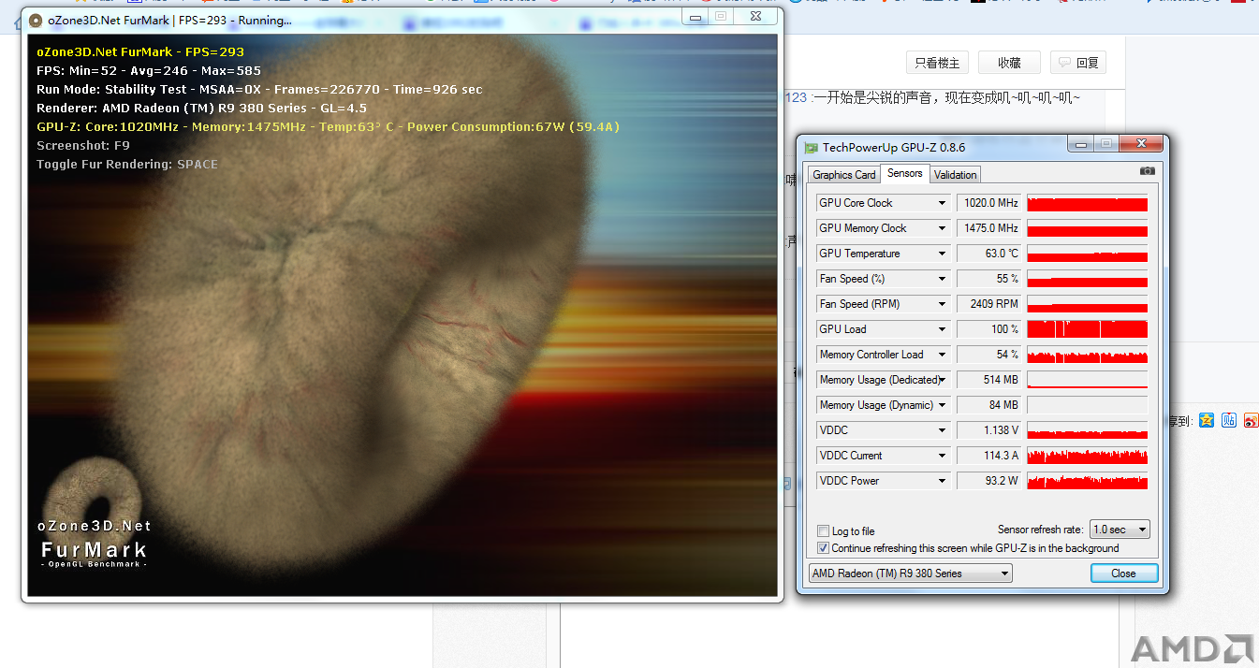The image size is (1259, 668).
Task: Click the 2409 RPM fan speed value
Action: tap(988, 304)
